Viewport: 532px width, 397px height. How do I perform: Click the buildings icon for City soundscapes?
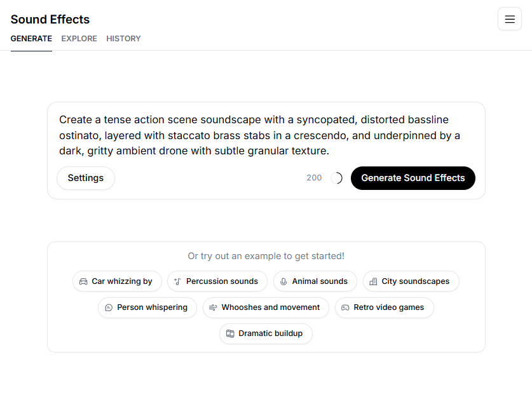373,281
